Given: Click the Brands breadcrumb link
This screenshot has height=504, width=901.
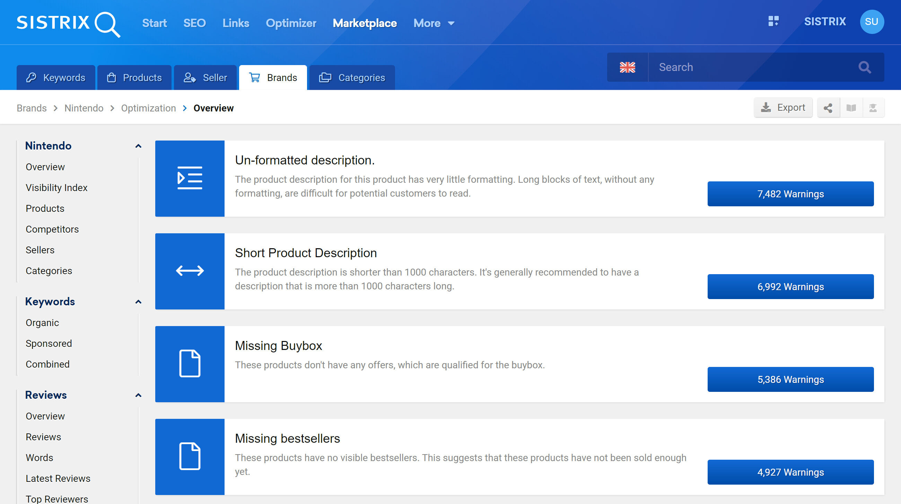Looking at the screenshot, I should click(x=32, y=108).
